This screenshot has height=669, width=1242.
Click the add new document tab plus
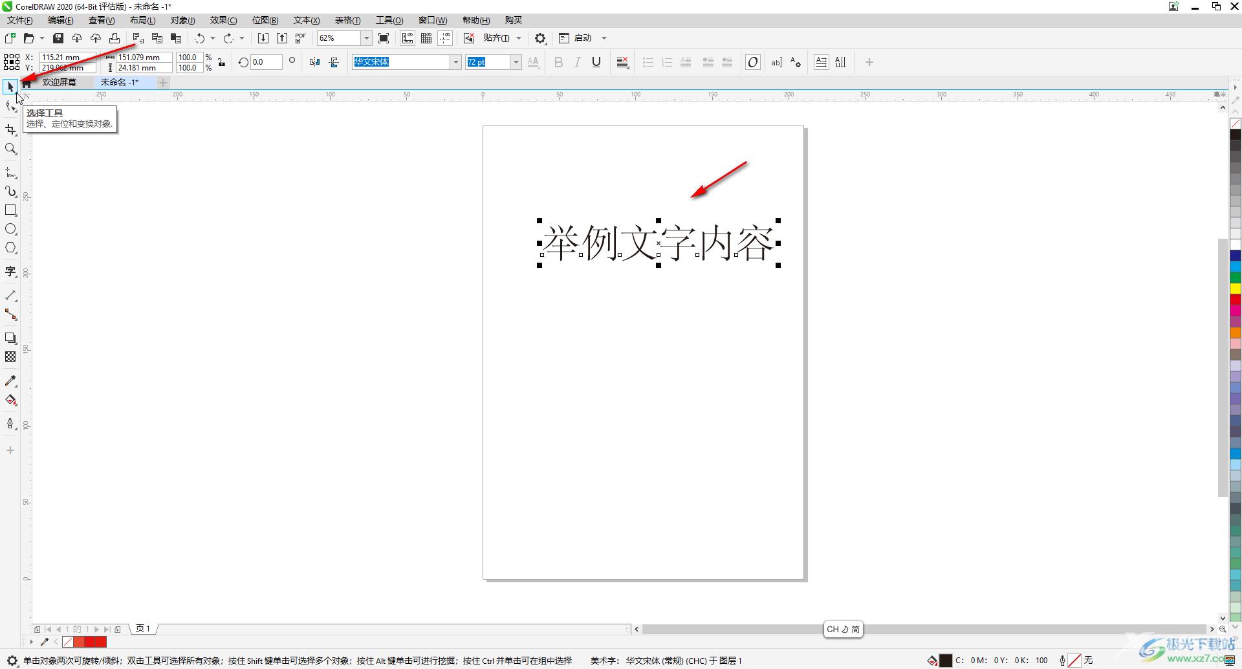[x=163, y=82]
